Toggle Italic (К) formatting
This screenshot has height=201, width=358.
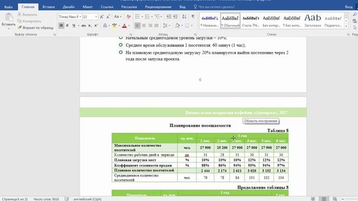[67, 26]
